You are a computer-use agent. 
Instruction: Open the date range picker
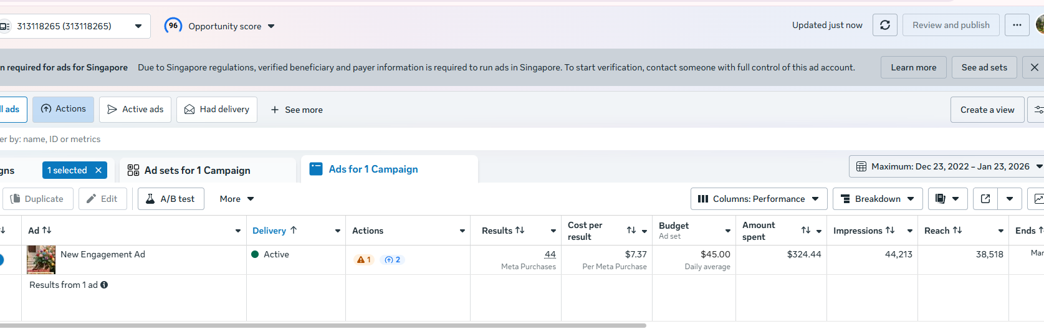[x=945, y=166]
